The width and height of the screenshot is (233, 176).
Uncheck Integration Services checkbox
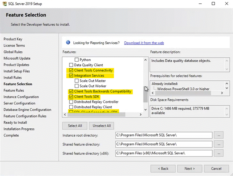click(71, 75)
